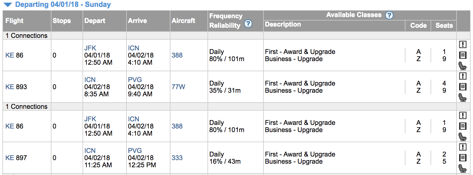Image resolution: width=473 pixels, height=175 pixels.
Task: Click the PVG arrival airport for KE 893
Action: coord(135,80)
